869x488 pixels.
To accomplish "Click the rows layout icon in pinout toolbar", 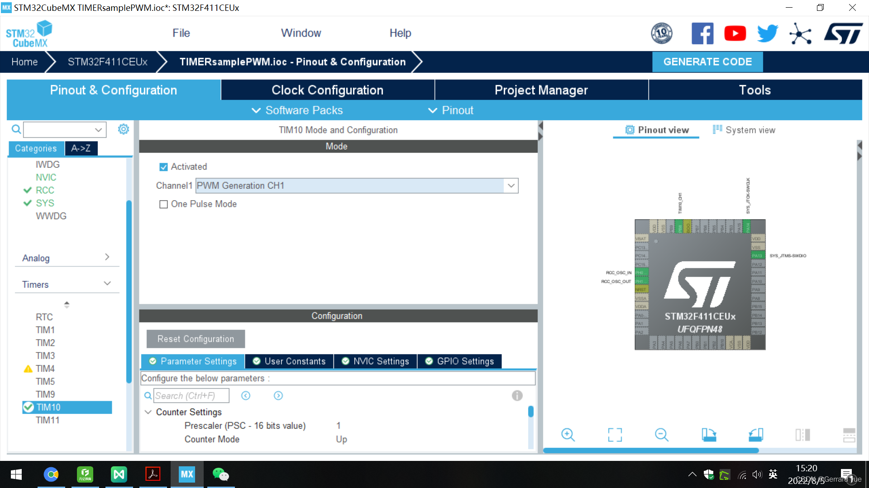I will pos(849,435).
